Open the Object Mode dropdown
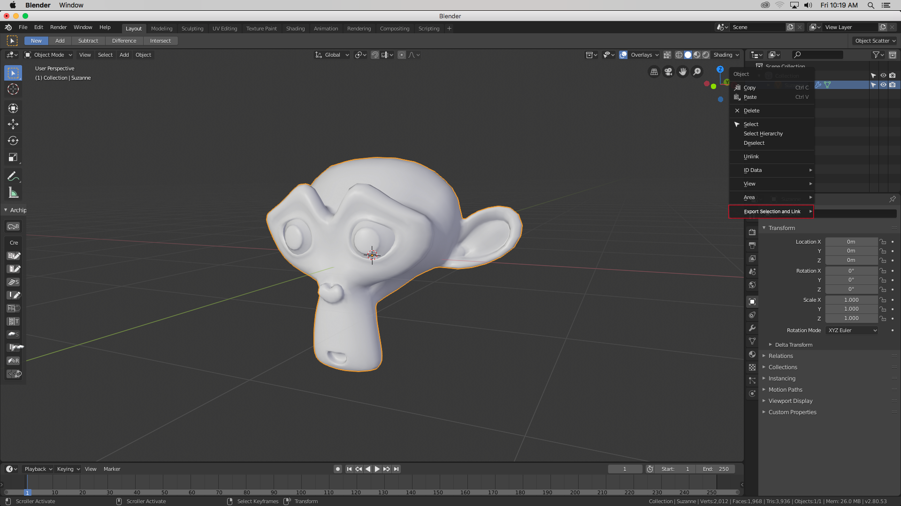 tap(48, 55)
